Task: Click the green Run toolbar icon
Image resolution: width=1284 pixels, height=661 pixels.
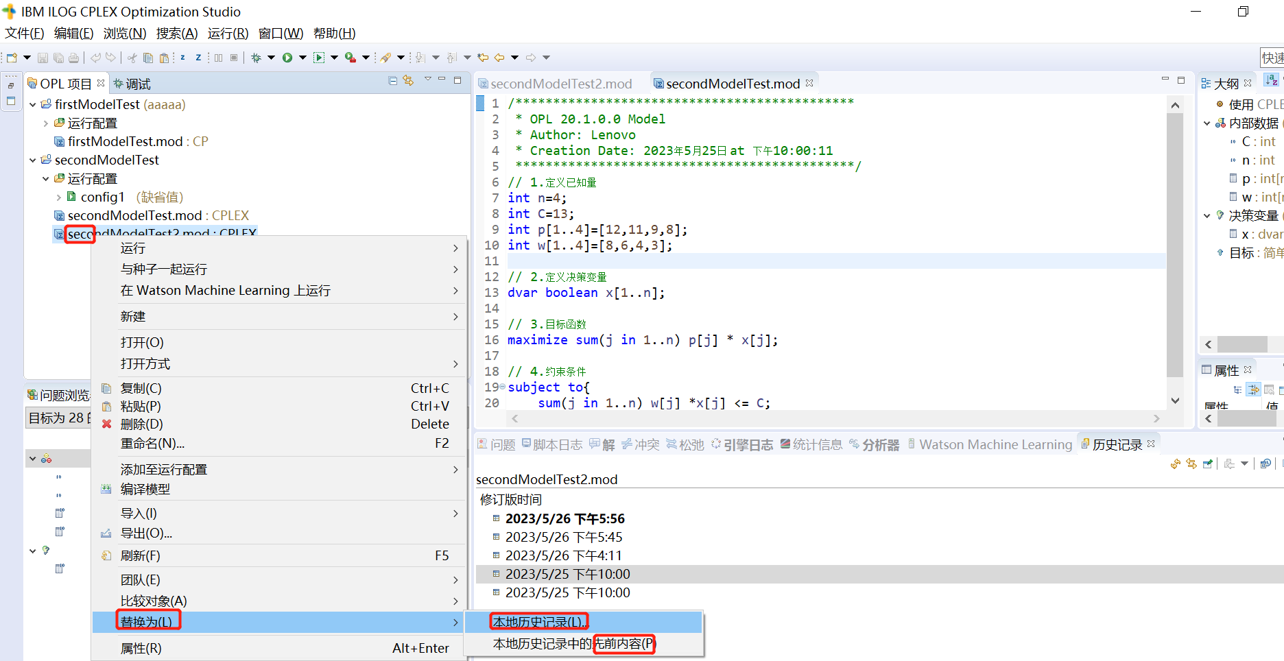Action: coord(287,58)
